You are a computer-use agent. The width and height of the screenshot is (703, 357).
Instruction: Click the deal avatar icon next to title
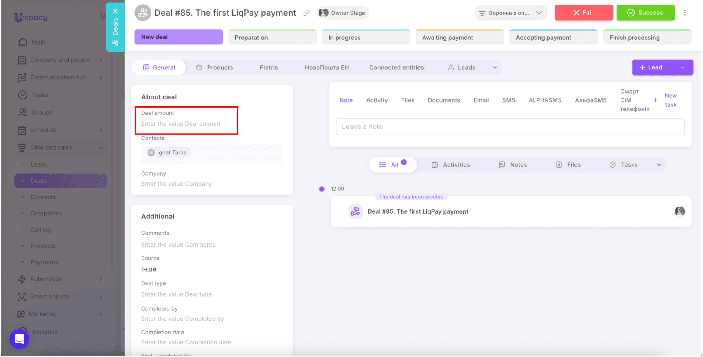tap(143, 13)
